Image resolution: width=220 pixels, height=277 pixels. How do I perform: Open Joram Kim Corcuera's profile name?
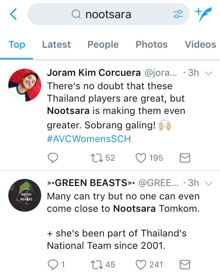point(93,73)
